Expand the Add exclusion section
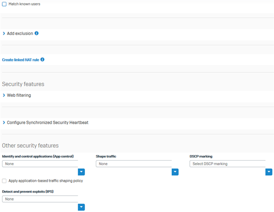This screenshot has height=212, width=274. [x=20, y=34]
